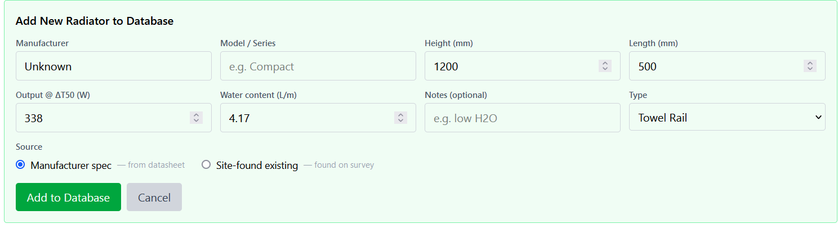Image resolution: width=838 pixels, height=228 pixels.
Task: Select the Manufacturer spec radio button
Action: [21, 165]
